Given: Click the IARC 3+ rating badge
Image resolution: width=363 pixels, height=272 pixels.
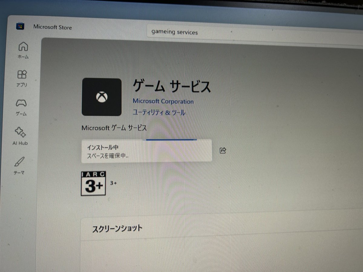Looking at the screenshot, I should [x=93, y=183].
